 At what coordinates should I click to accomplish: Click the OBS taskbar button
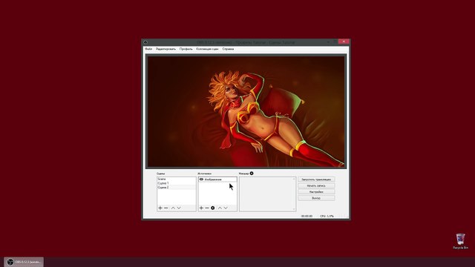[x=24, y=262]
